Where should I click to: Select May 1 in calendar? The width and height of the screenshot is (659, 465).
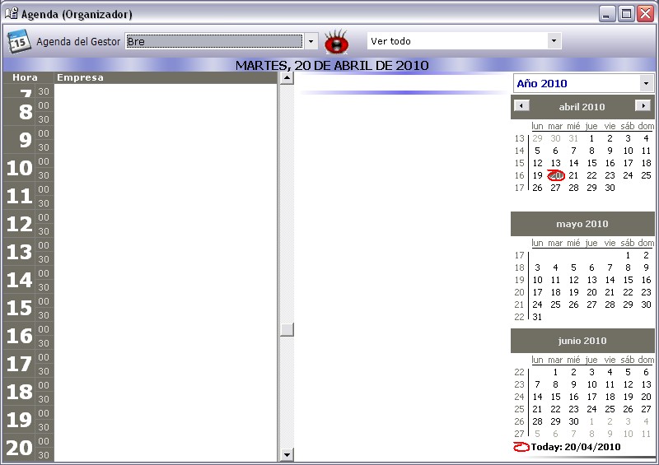click(628, 255)
